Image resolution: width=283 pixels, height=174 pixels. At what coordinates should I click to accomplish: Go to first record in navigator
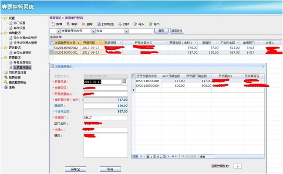pyautogui.click(x=141, y=156)
